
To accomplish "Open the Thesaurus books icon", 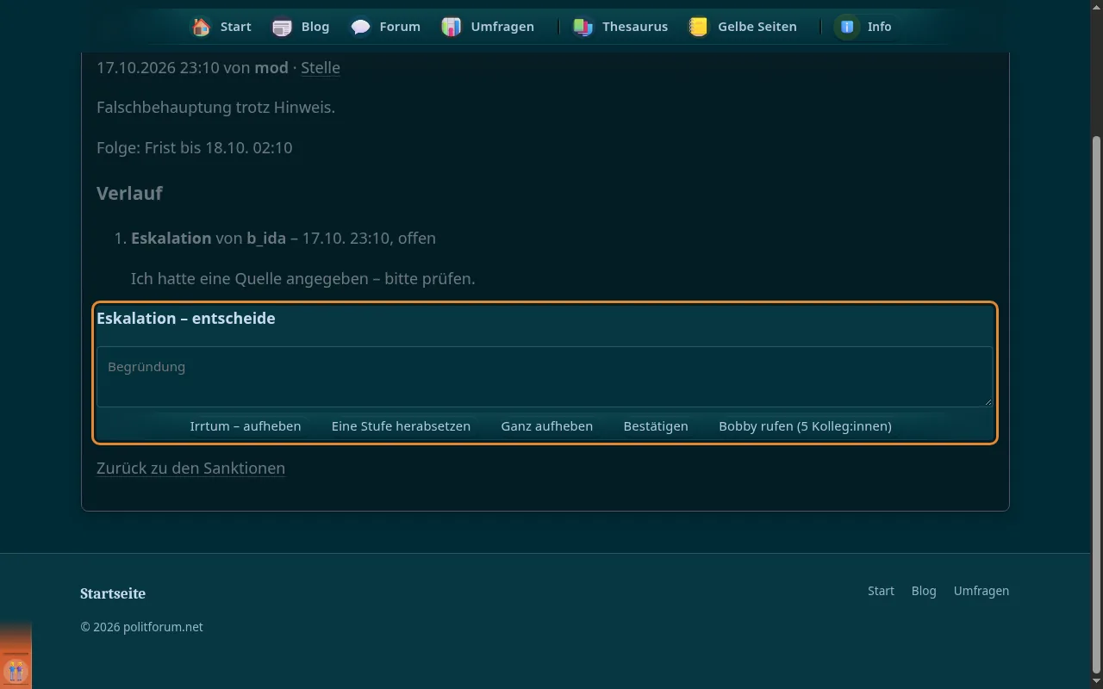I will pyautogui.click(x=583, y=27).
